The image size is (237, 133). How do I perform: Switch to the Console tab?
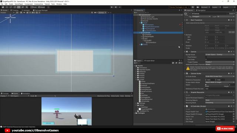click(x=4, y=93)
